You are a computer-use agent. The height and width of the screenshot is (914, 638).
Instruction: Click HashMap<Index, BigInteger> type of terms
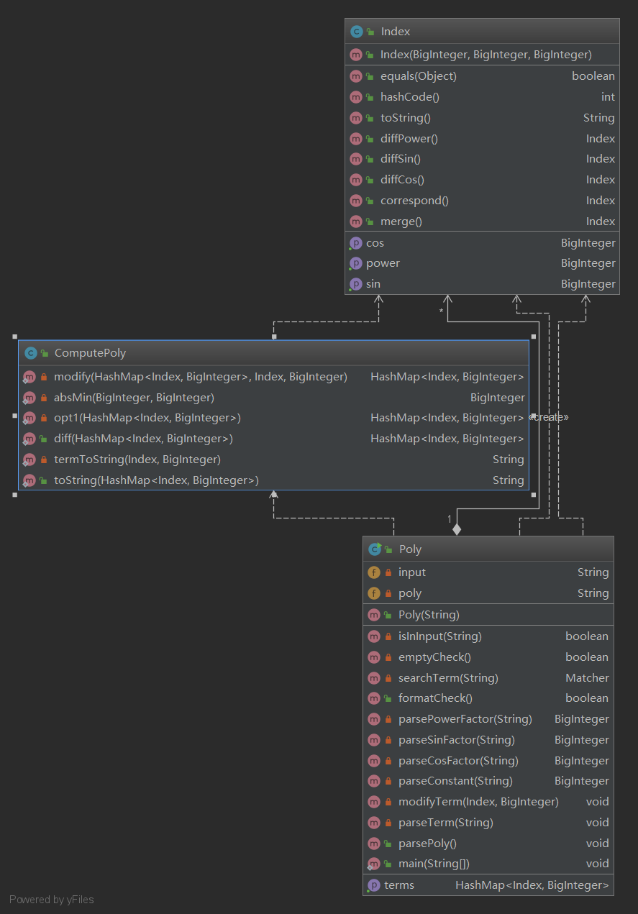tap(532, 885)
